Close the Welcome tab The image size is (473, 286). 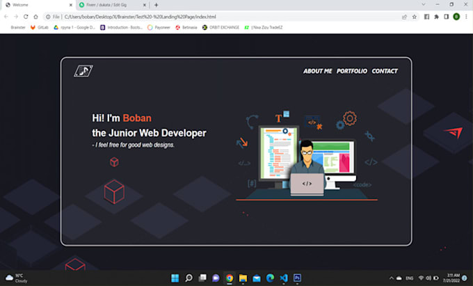(71, 5)
